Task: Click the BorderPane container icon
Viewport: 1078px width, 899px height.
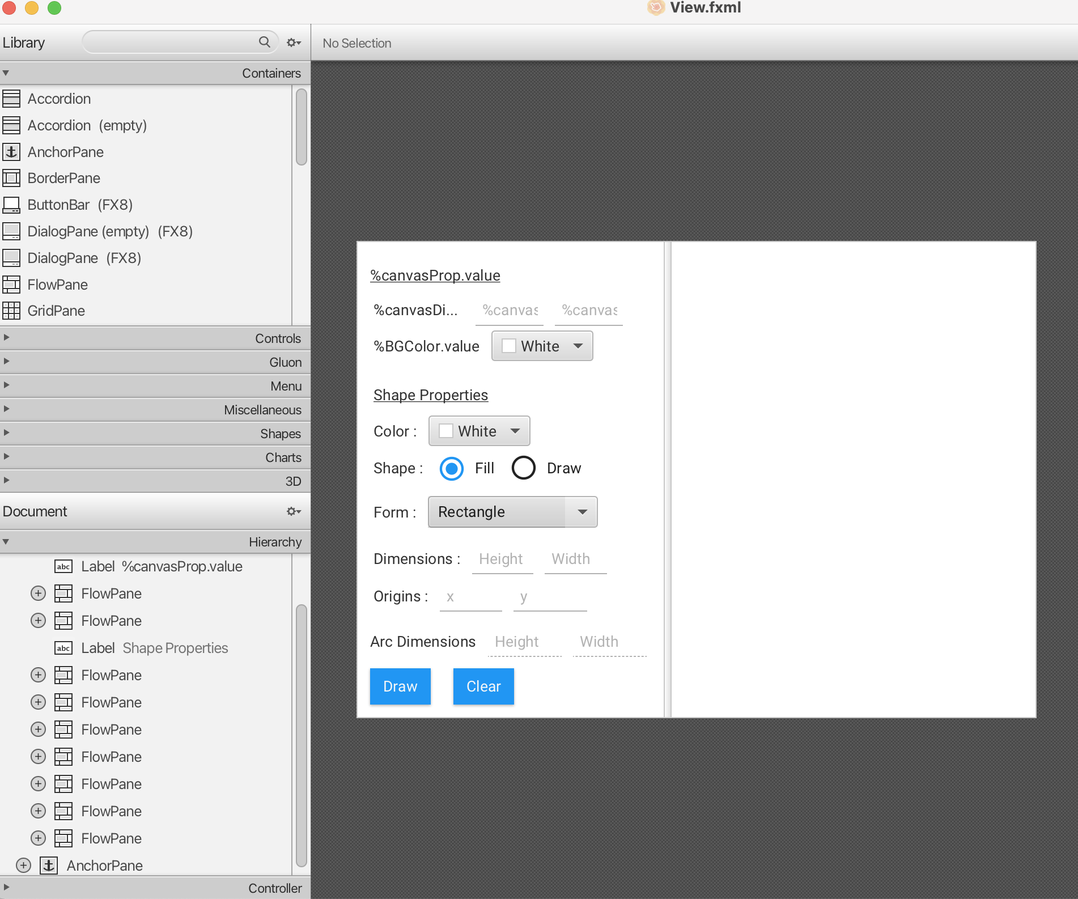Action: (11, 178)
